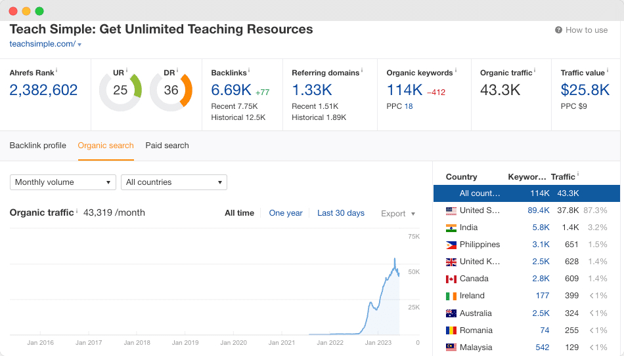Click the Keywords column header
This screenshot has height=356, width=624.
pyautogui.click(x=527, y=177)
